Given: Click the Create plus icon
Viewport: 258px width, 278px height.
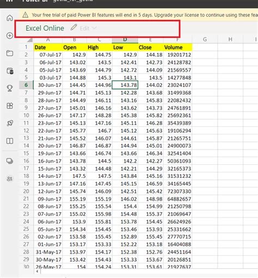Looking at the screenshot, I should [x=10, y=35].
